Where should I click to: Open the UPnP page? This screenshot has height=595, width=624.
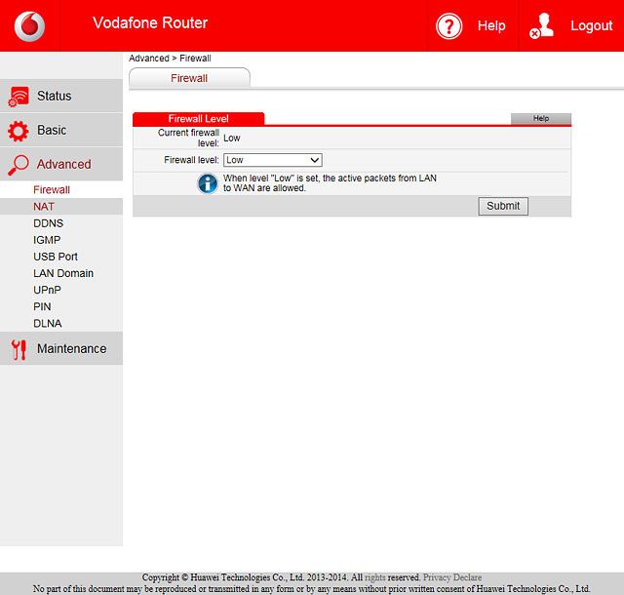pos(47,291)
